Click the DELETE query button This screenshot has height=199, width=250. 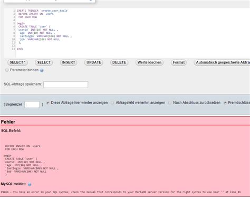click(x=119, y=62)
